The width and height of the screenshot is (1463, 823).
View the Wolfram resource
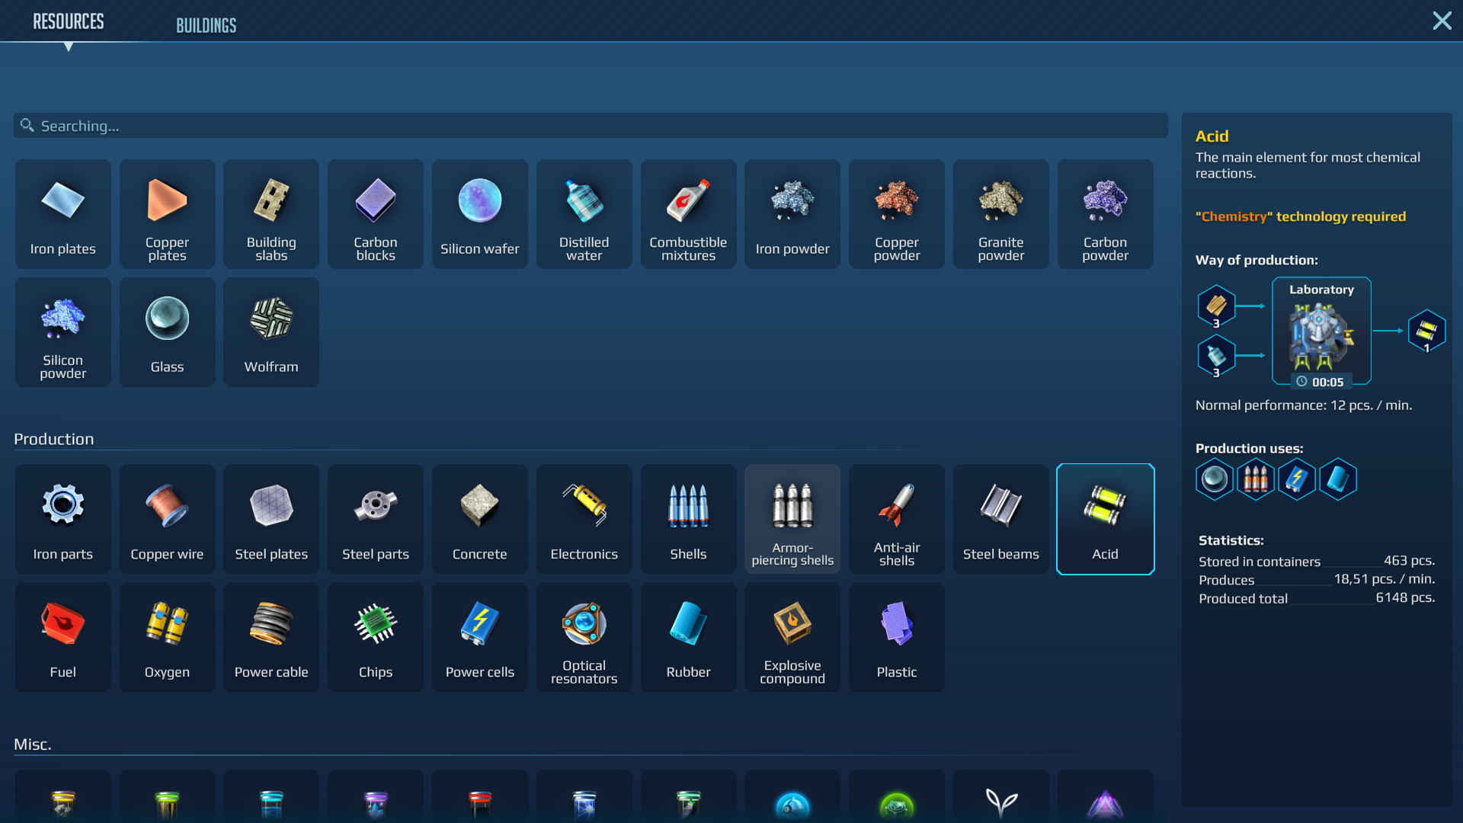271,332
